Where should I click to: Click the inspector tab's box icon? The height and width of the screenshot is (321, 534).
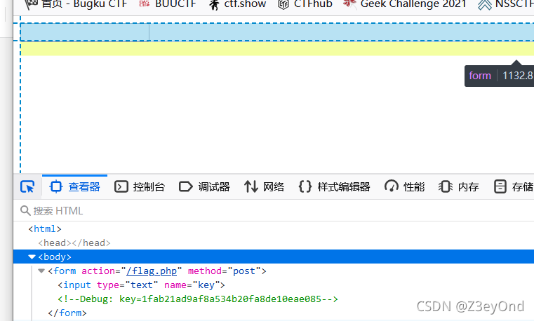click(x=56, y=186)
